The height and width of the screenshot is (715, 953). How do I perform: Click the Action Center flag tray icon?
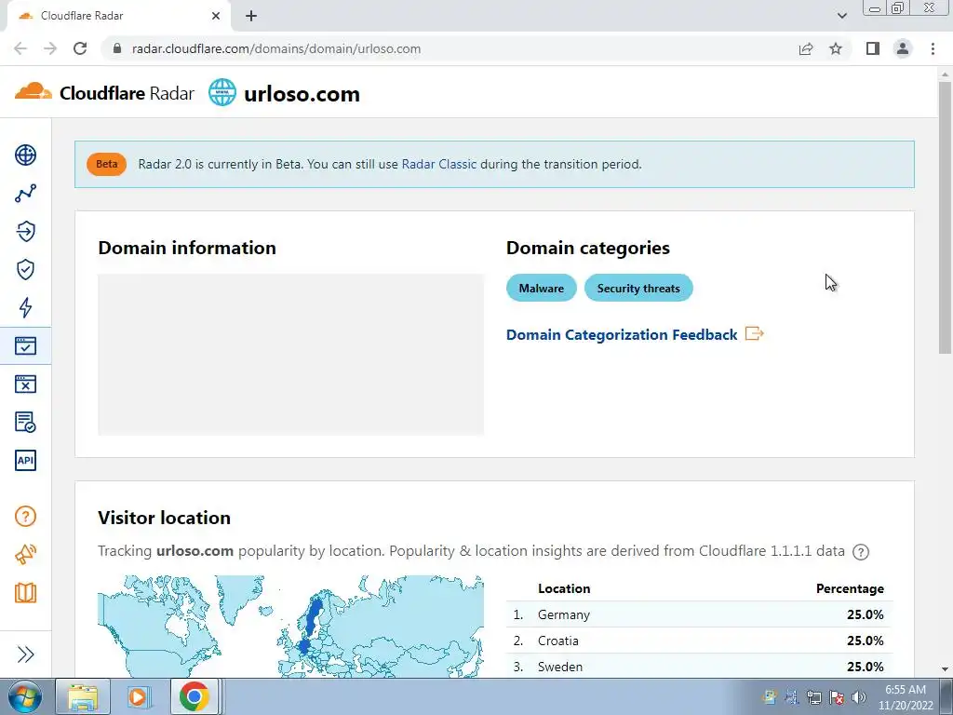(837, 697)
